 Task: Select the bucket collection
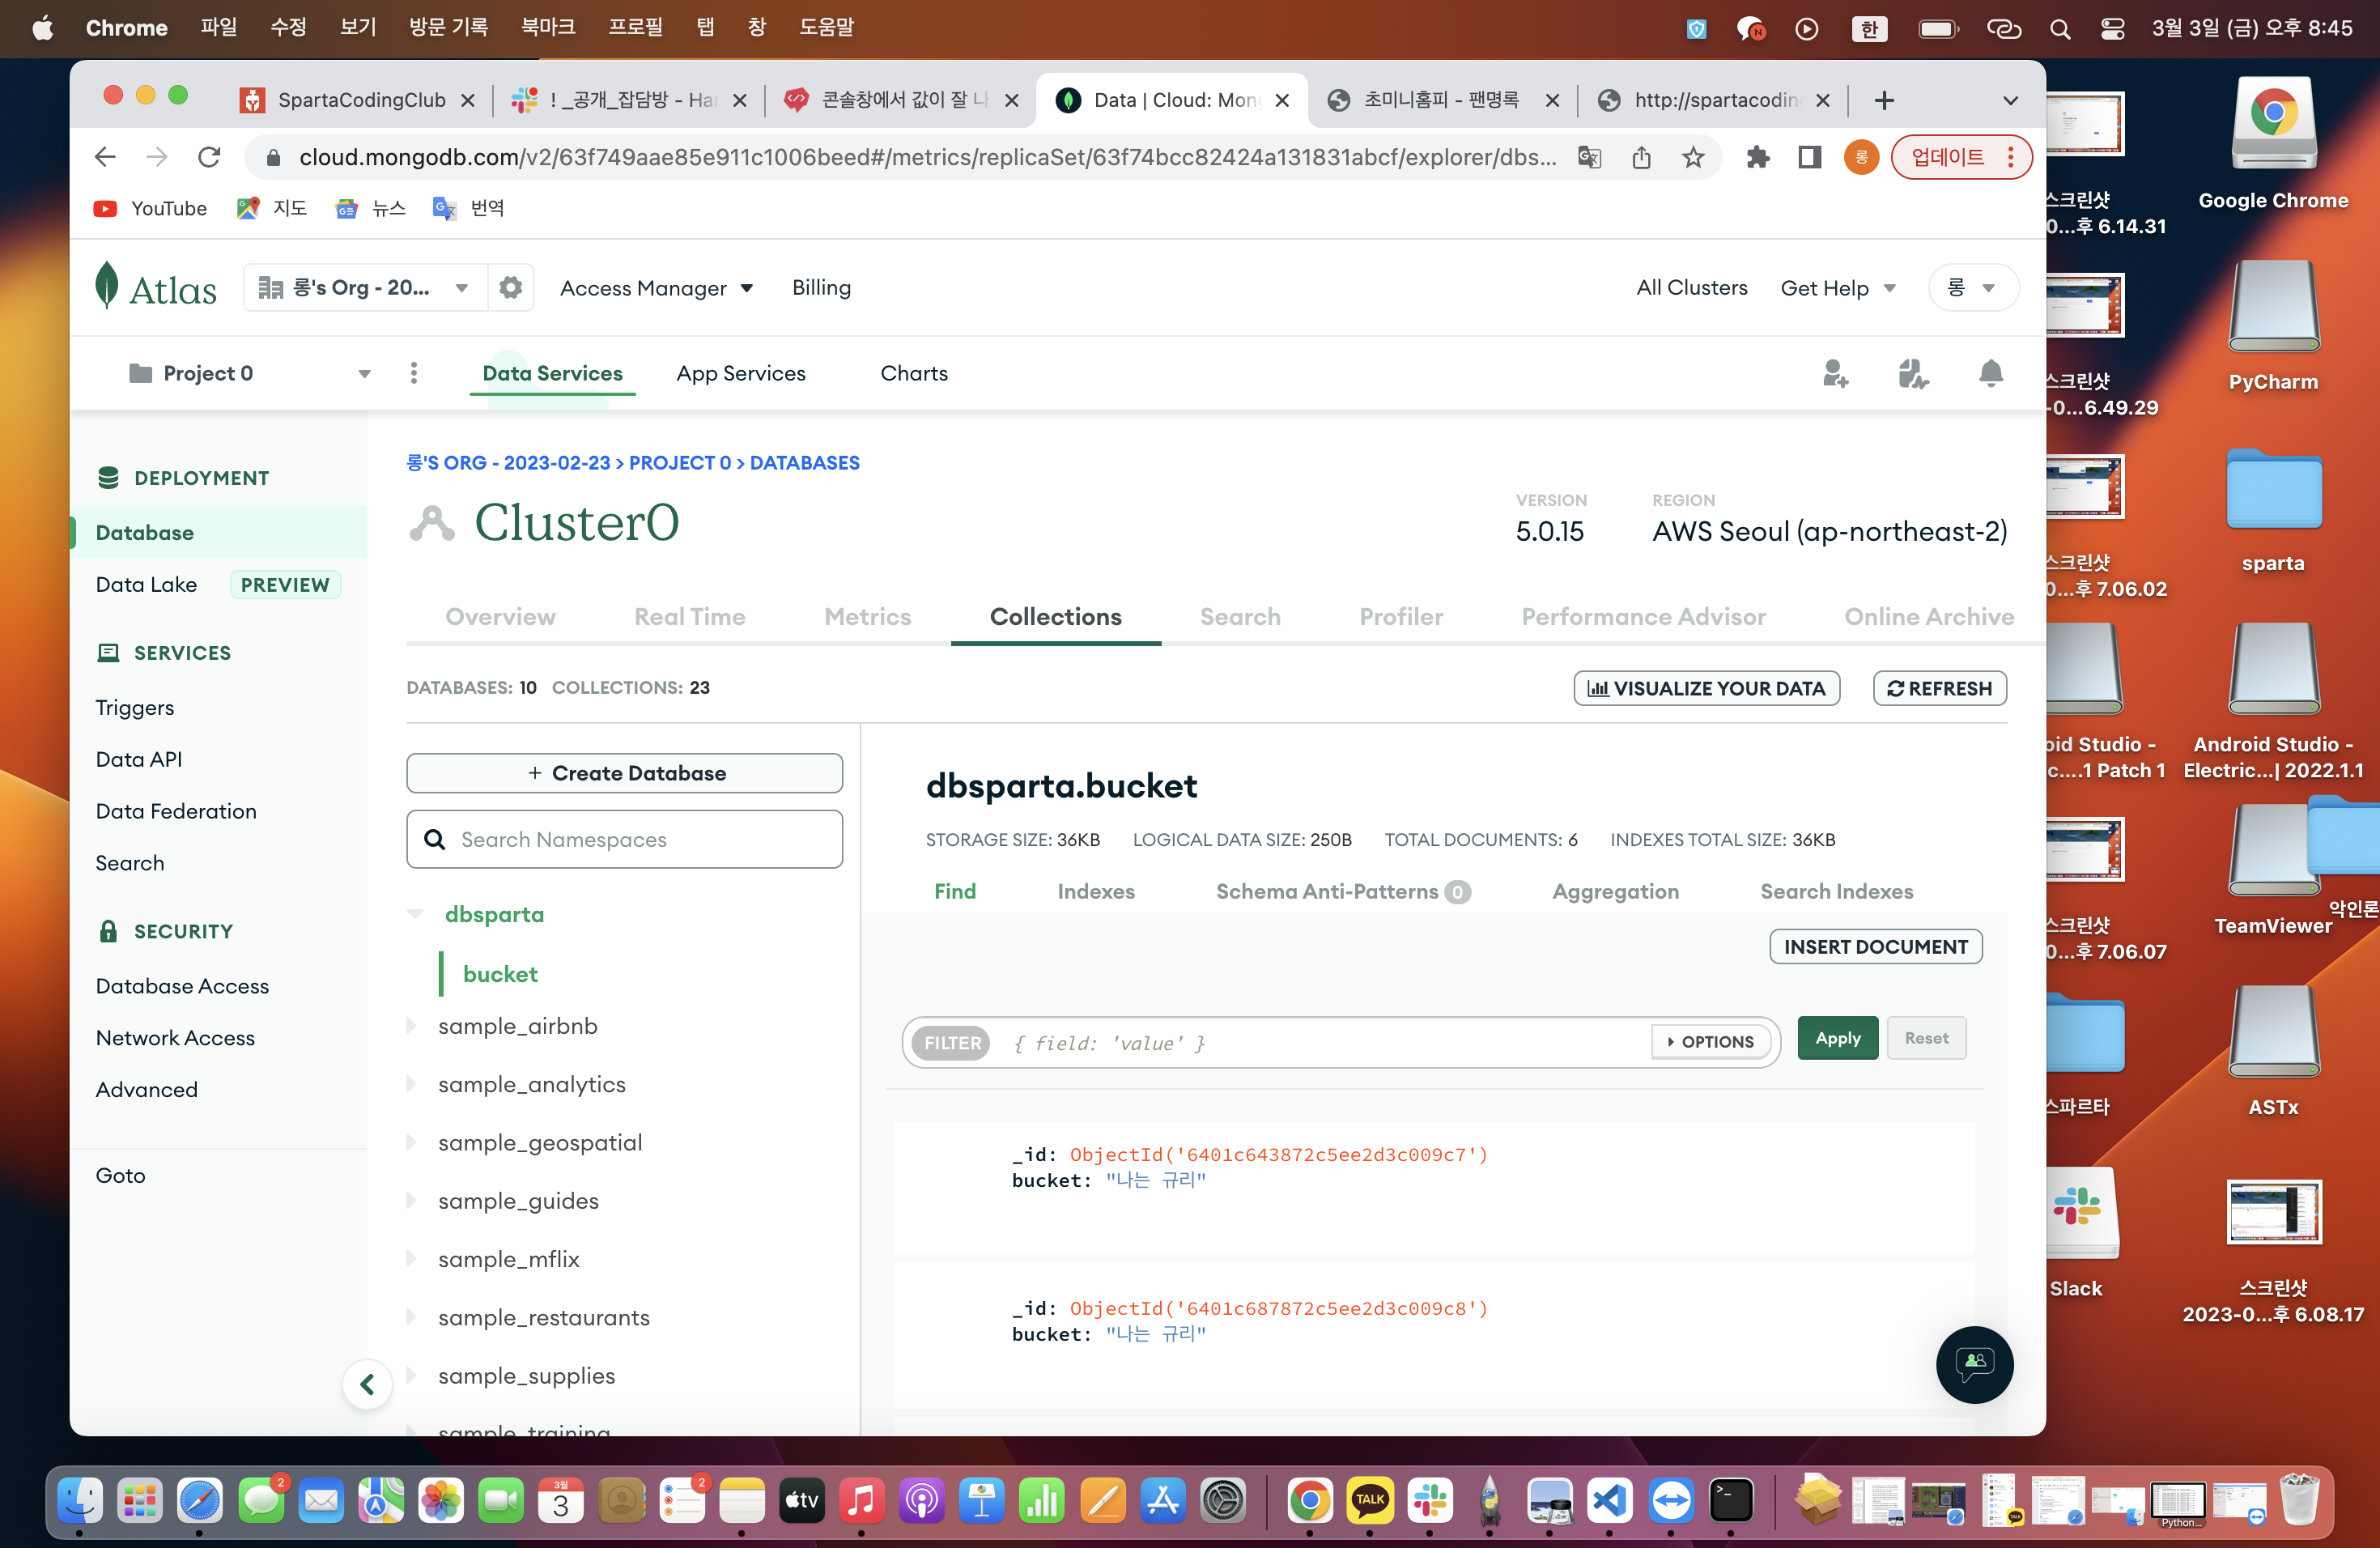click(x=500, y=974)
